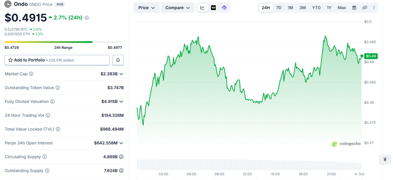Select the purple diamond chart icon
The image size is (393, 180).
(x=224, y=8)
